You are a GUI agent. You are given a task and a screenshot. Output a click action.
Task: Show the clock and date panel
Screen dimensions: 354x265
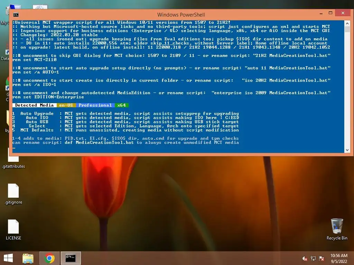tap(339, 258)
